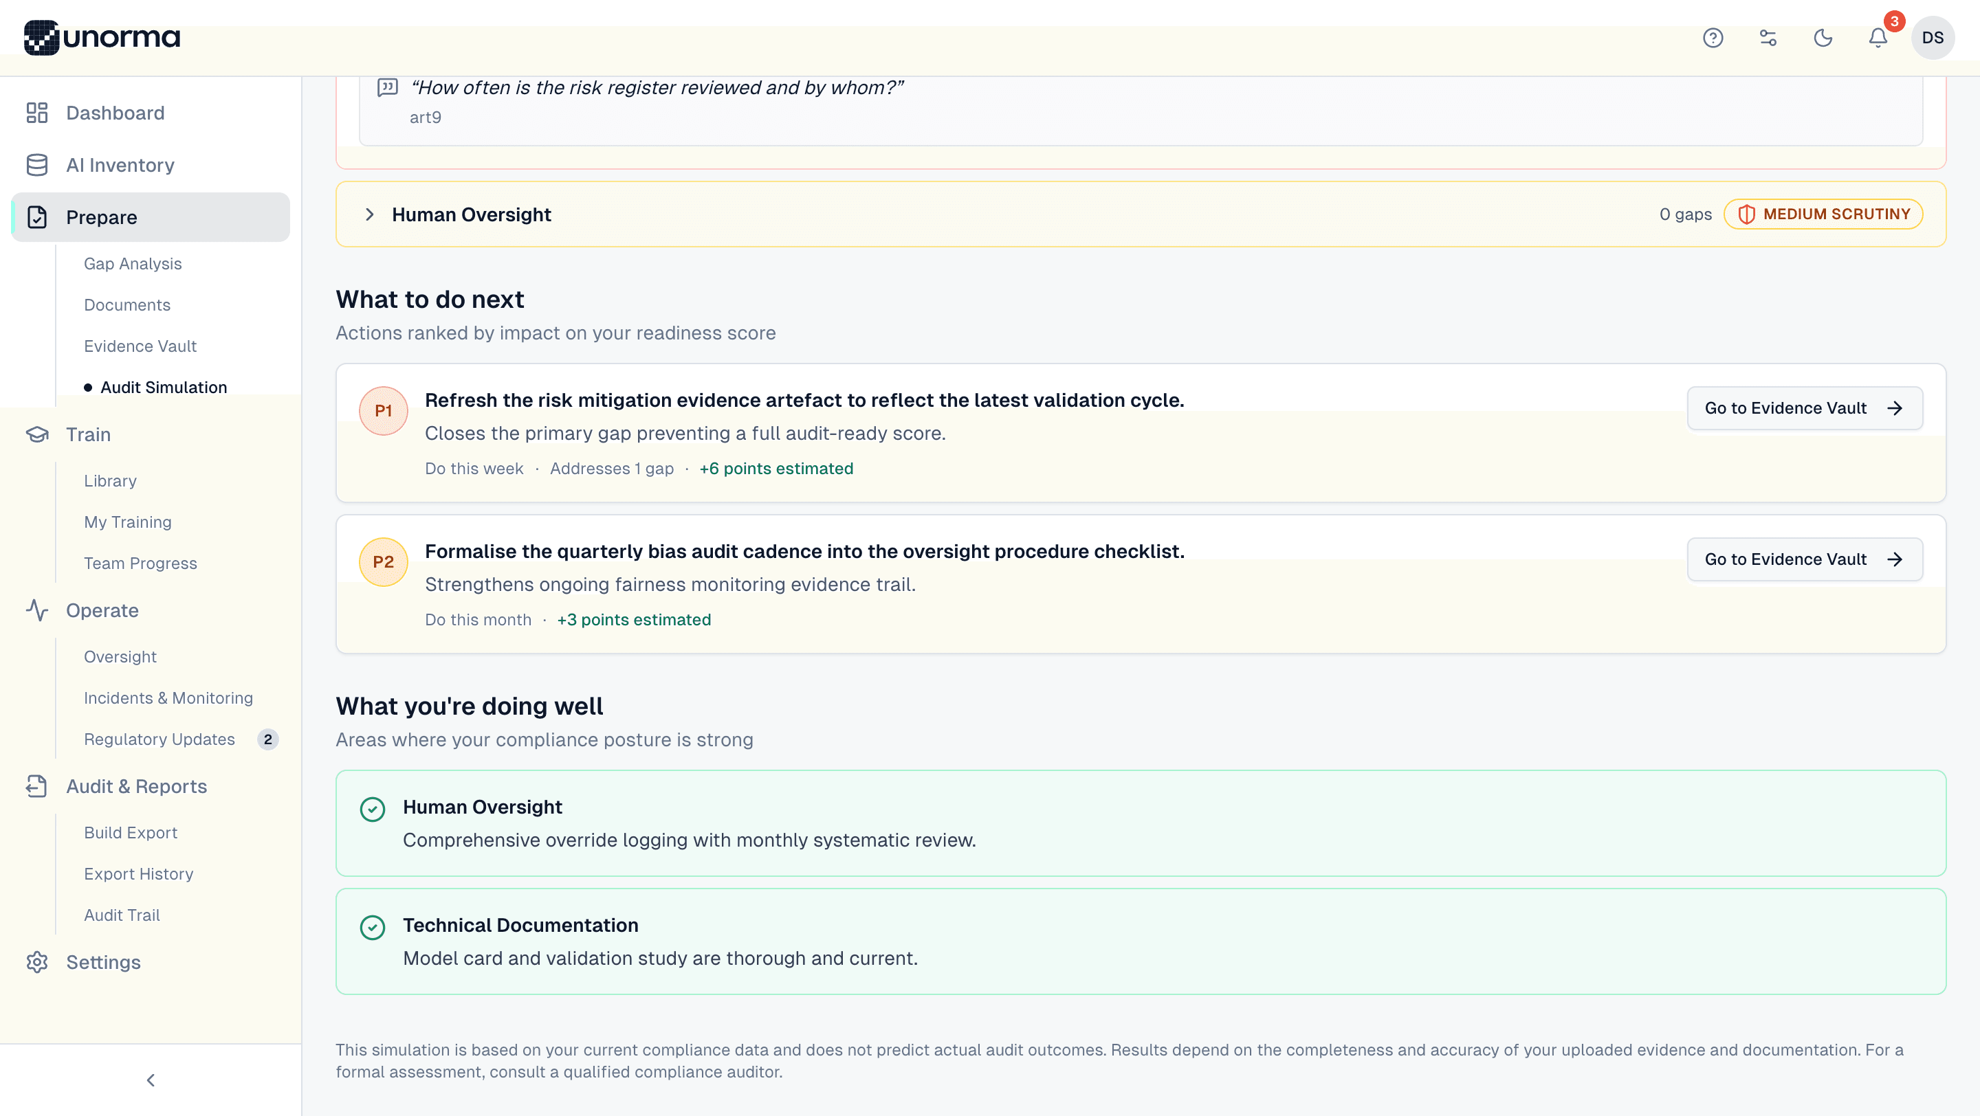The width and height of the screenshot is (1980, 1116).
Task: Open Team Progress page
Action: coord(141,563)
